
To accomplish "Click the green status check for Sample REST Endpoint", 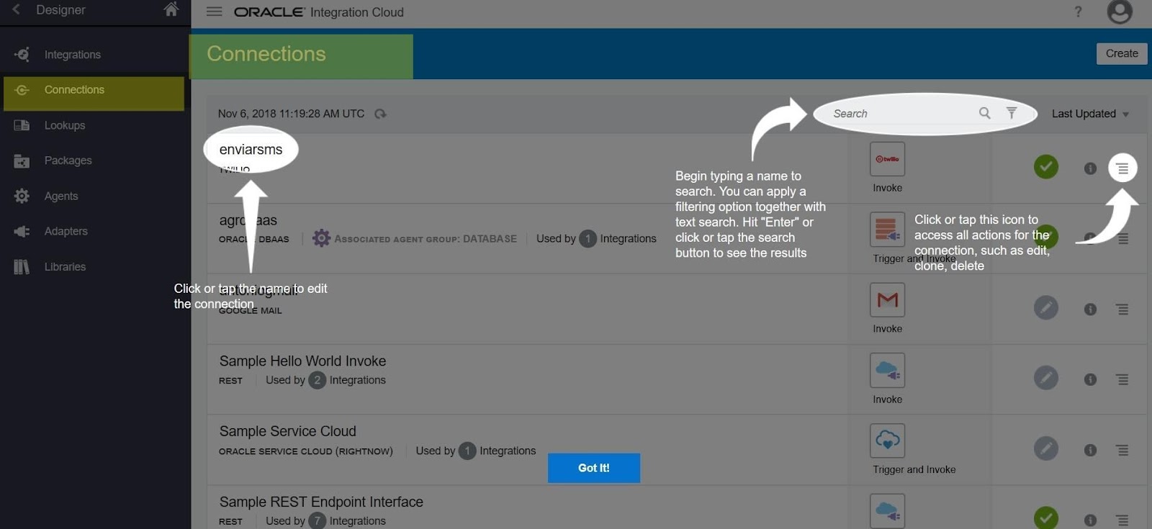I will [1046, 518].
